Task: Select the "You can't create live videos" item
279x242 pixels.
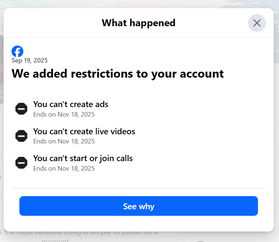Action: (84, 131)
